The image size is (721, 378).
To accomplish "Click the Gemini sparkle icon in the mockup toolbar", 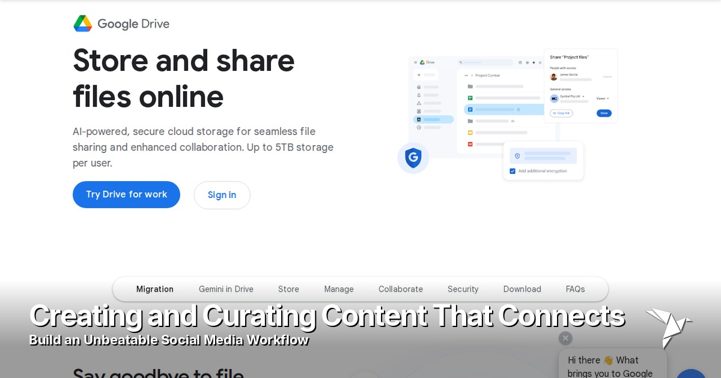I will pyautogui.click(x=534, y=62).
